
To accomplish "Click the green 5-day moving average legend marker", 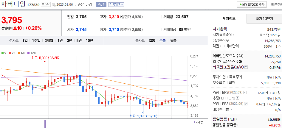I will pyautogui.click(x=2, y=53).
